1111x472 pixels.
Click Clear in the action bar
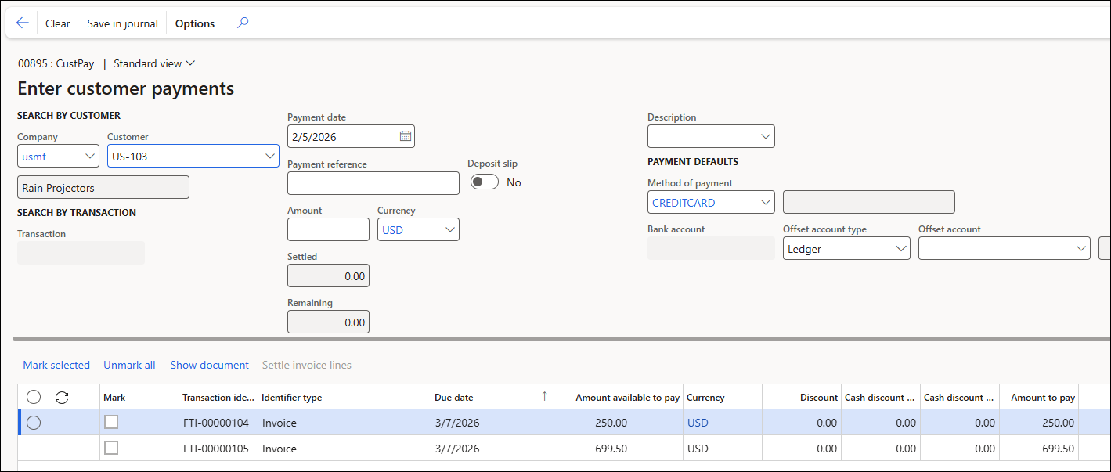pos(58,23)
